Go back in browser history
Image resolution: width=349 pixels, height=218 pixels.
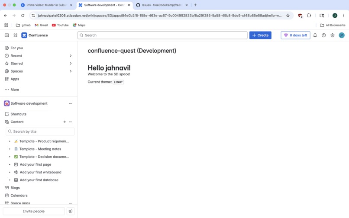5,15
